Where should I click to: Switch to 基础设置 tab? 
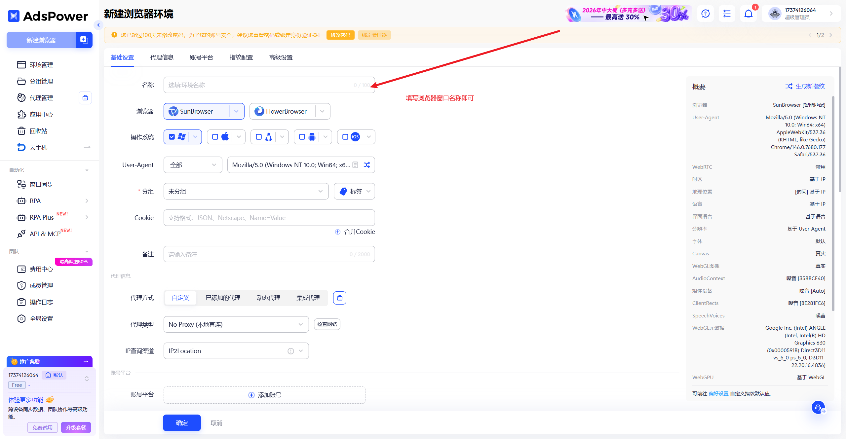[x=122, y=57]
